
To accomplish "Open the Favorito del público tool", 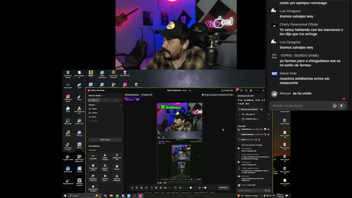I will [93, 167].
